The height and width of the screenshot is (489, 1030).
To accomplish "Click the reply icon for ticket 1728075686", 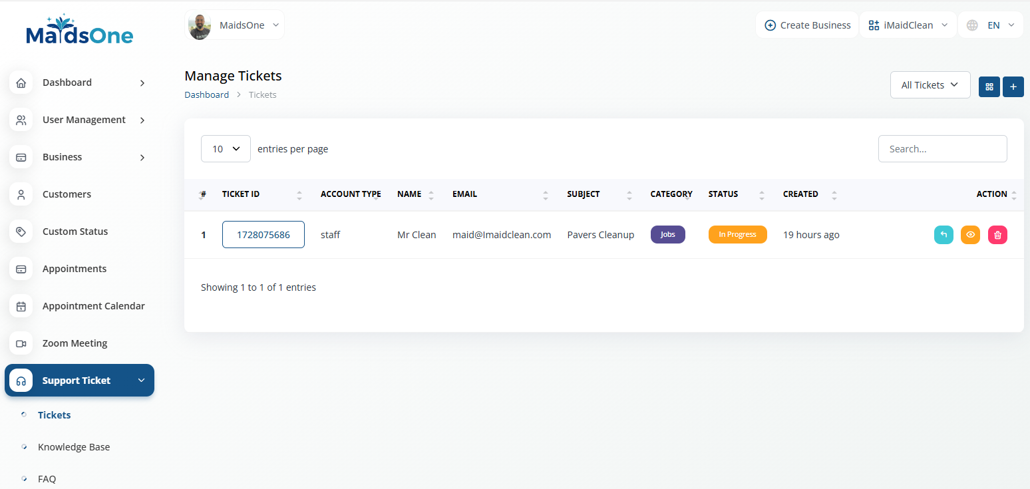I will pyautogui.click(x=944, y=235).
